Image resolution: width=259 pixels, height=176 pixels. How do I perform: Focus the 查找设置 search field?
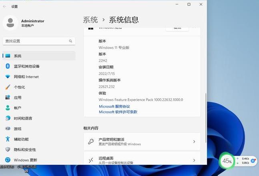[39, 41]
